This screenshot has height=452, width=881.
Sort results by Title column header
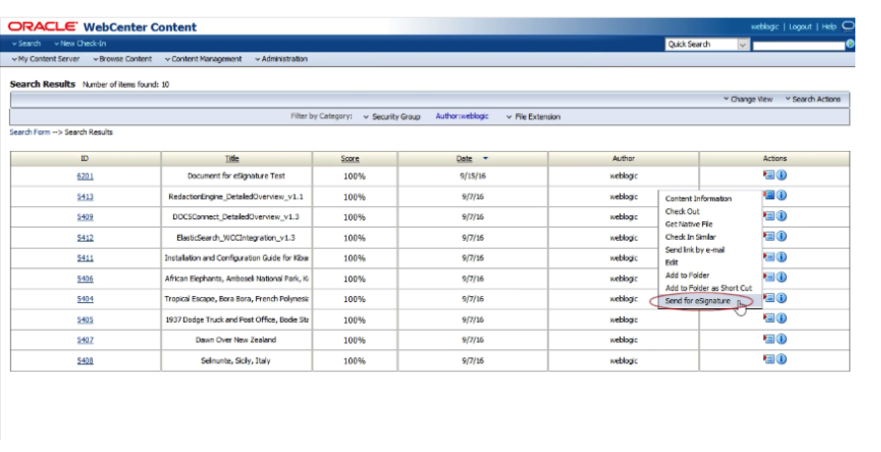click(x=232, y=159)
